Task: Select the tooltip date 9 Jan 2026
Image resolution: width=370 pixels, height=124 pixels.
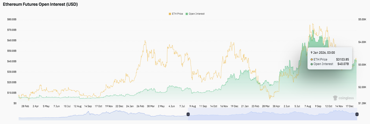Action: tap(323, 53)
